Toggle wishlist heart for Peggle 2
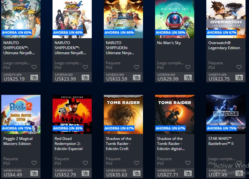 34,163
